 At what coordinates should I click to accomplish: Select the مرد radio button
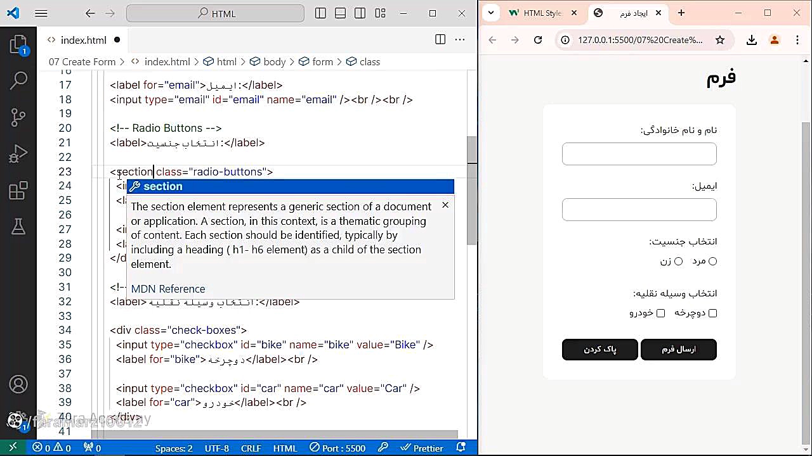(713, 261)
